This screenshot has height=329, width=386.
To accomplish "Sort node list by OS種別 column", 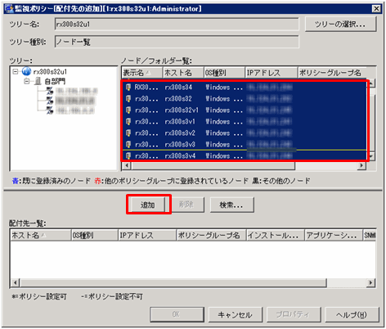I will 224,73.
